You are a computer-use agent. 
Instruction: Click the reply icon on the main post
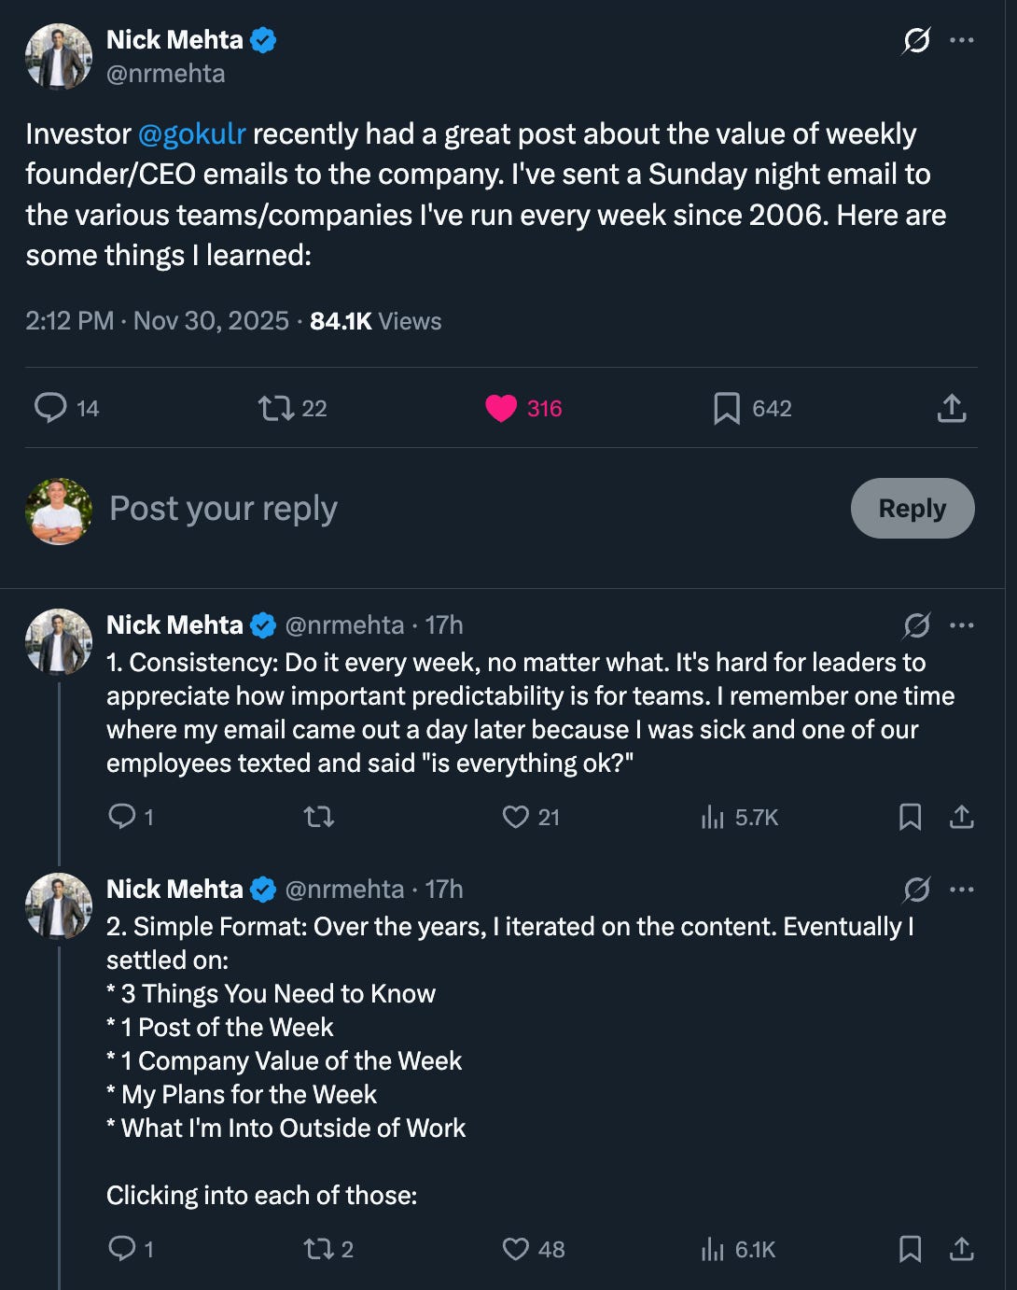click(51, 408)
